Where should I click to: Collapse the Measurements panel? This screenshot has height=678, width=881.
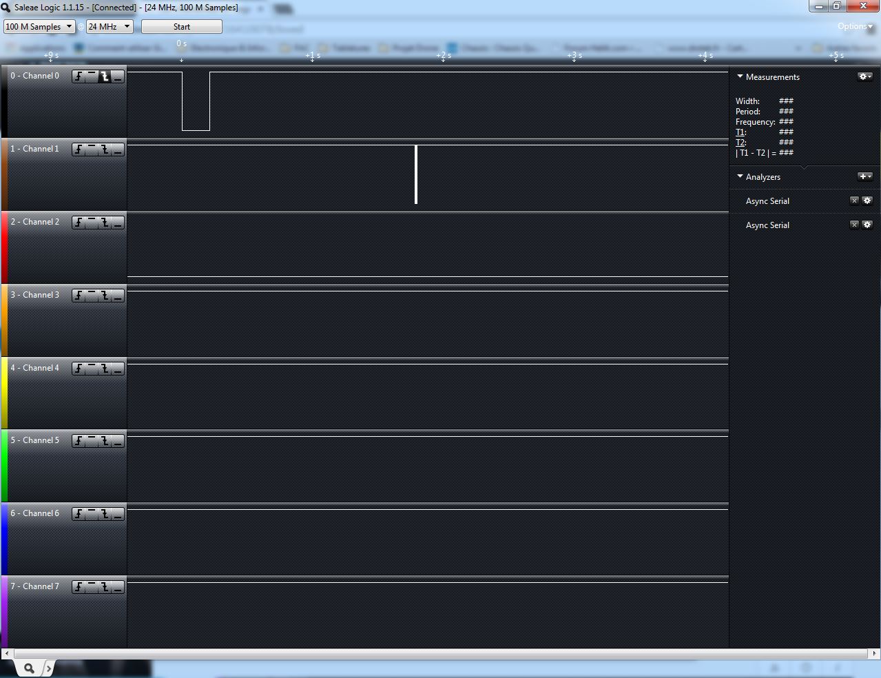pos(740,77)
